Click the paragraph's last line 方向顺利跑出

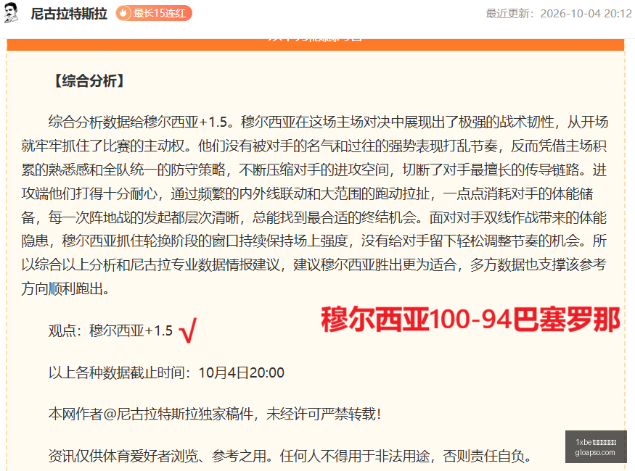pyautogui.click(x=65, y=288)
